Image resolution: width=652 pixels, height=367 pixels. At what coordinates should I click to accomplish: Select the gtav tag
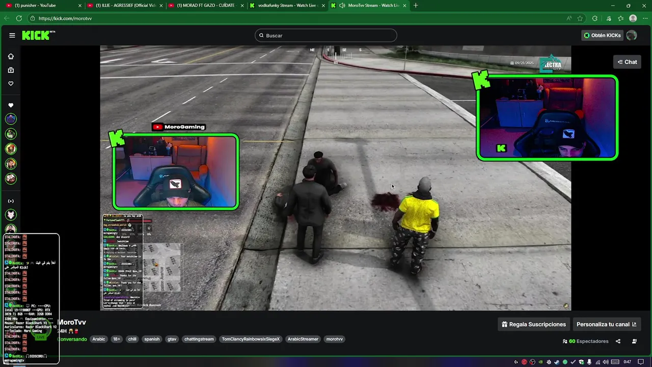[172, 339]
